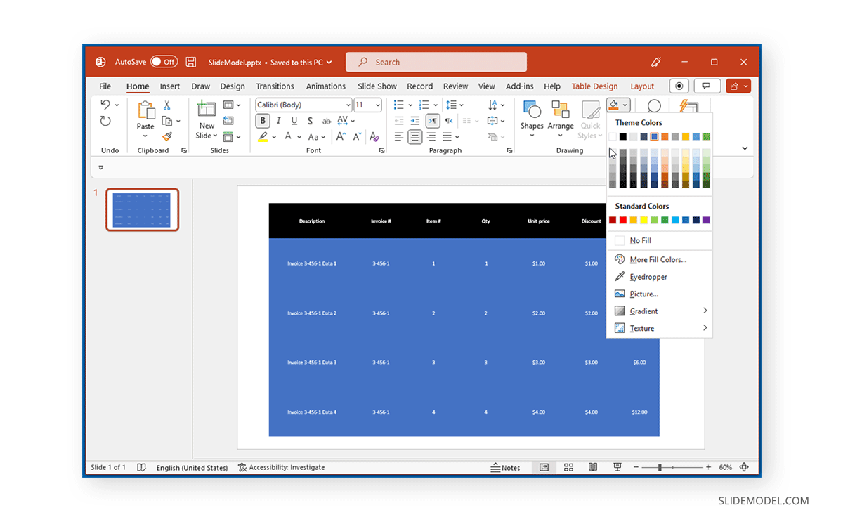The image size is (843, 522).
Task: Click the zoom slider handle
Action: pos(659,467)
